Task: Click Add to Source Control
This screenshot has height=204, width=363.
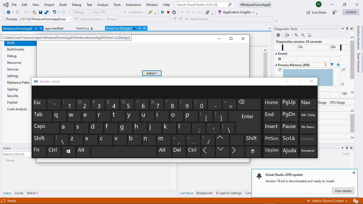Action: point(327,201)
